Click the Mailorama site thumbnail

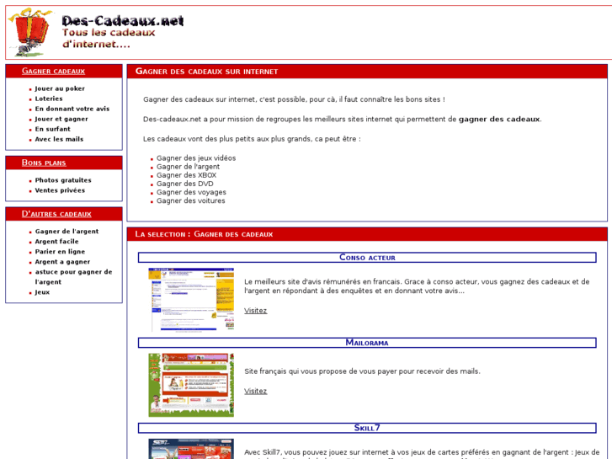[x=191, y=385]
